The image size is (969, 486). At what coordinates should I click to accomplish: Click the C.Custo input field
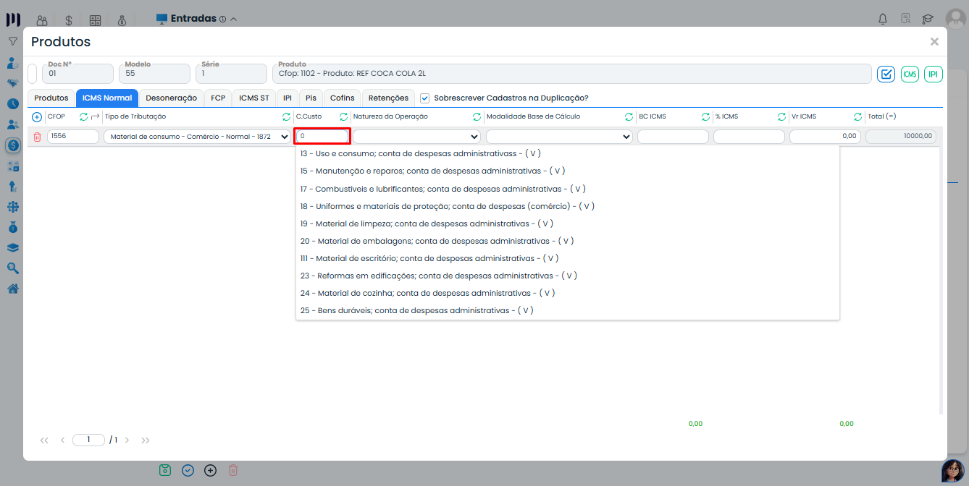coord(322,136)
